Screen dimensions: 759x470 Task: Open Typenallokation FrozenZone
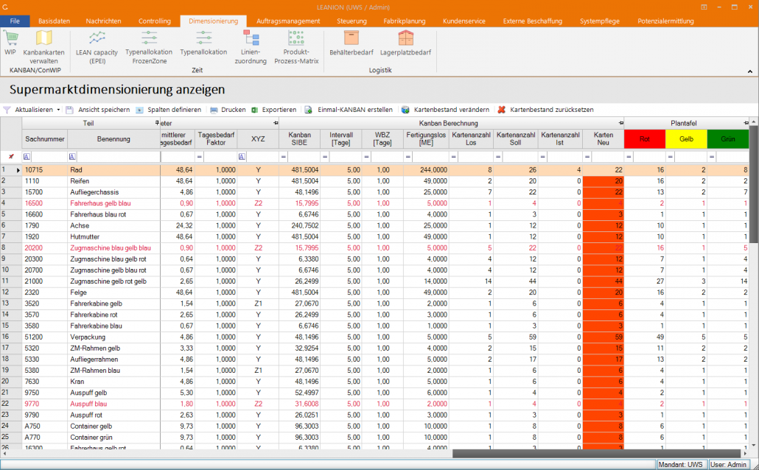[149, 47]
